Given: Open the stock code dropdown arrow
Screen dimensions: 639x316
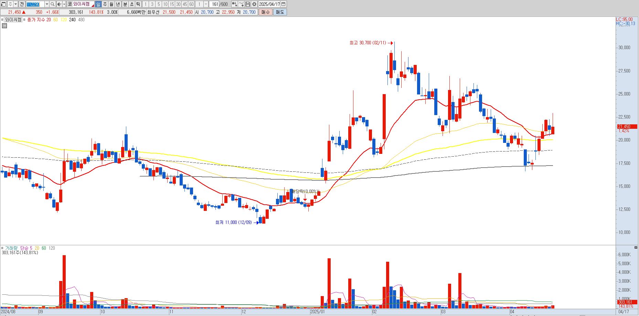Looking at the screenshot, I should [x=47, y=4].
